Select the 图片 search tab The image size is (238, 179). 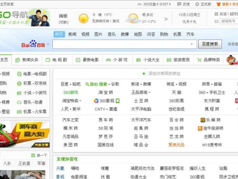click(98, 34)
